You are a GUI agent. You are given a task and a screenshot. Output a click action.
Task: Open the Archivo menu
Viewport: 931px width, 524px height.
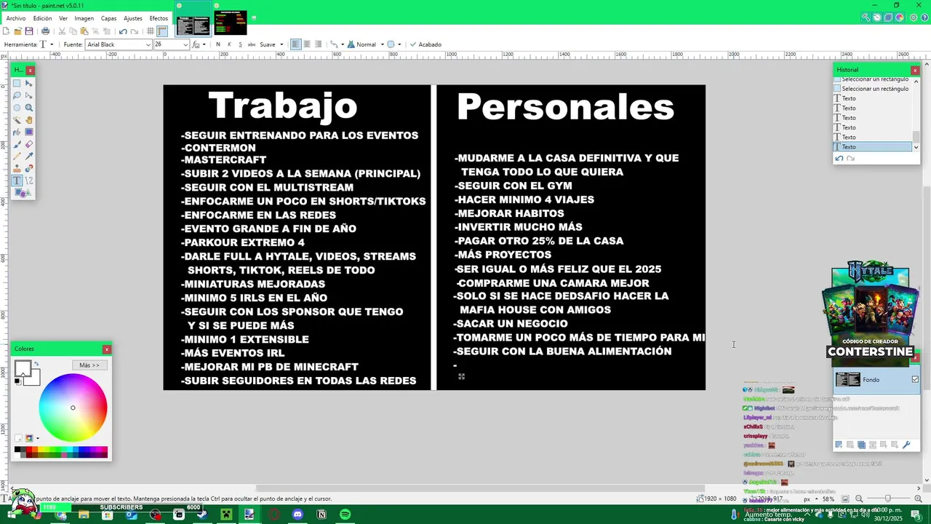16,18
